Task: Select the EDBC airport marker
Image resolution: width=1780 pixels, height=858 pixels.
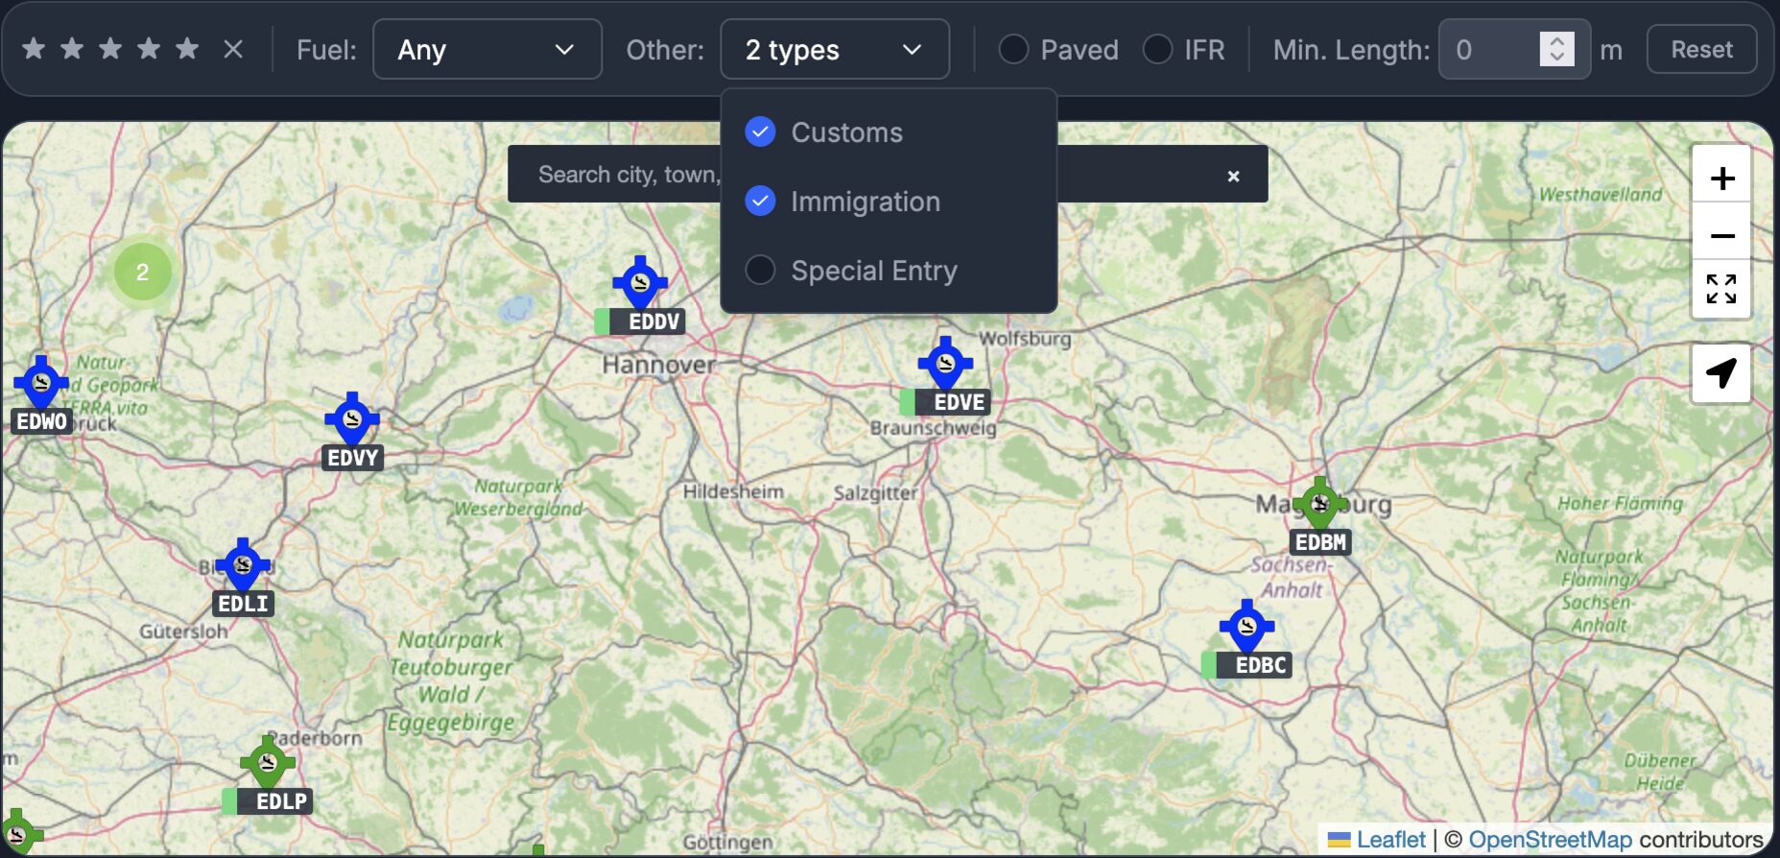Action: point(1246,626)
